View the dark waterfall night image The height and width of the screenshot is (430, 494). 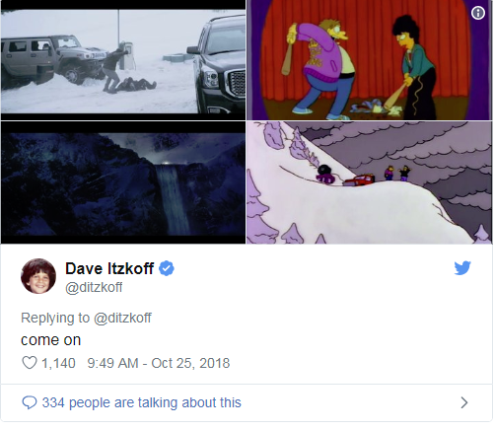point(123,182)
